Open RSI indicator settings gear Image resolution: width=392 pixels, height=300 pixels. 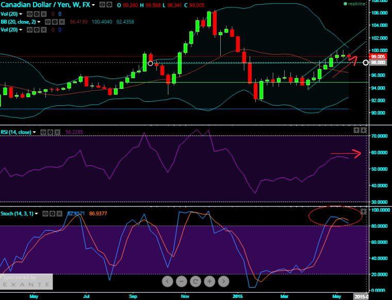[51, 132]
